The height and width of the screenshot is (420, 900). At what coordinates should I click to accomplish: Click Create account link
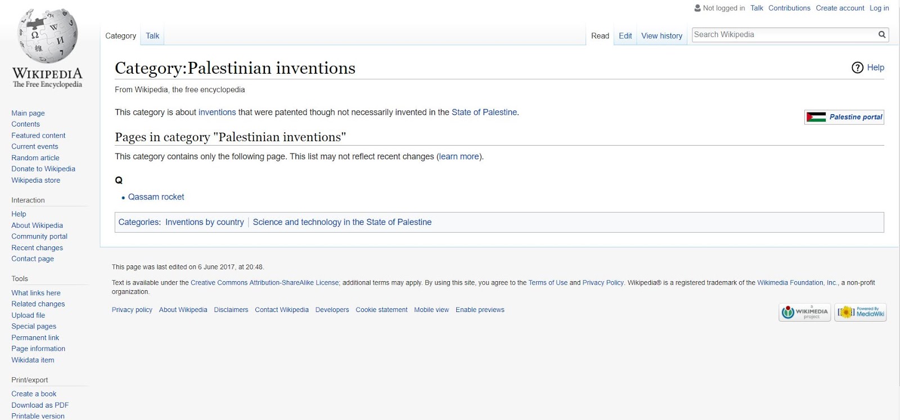(x=840, y=8)
